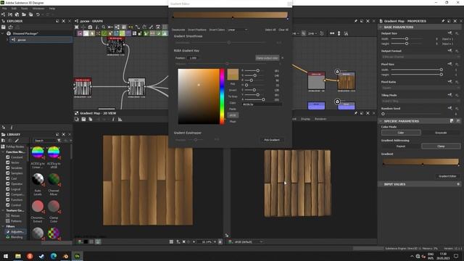Adjust the Gradient Smoothness slider
The height and width of the screenshot is (261, 464).
coord(229,43)
